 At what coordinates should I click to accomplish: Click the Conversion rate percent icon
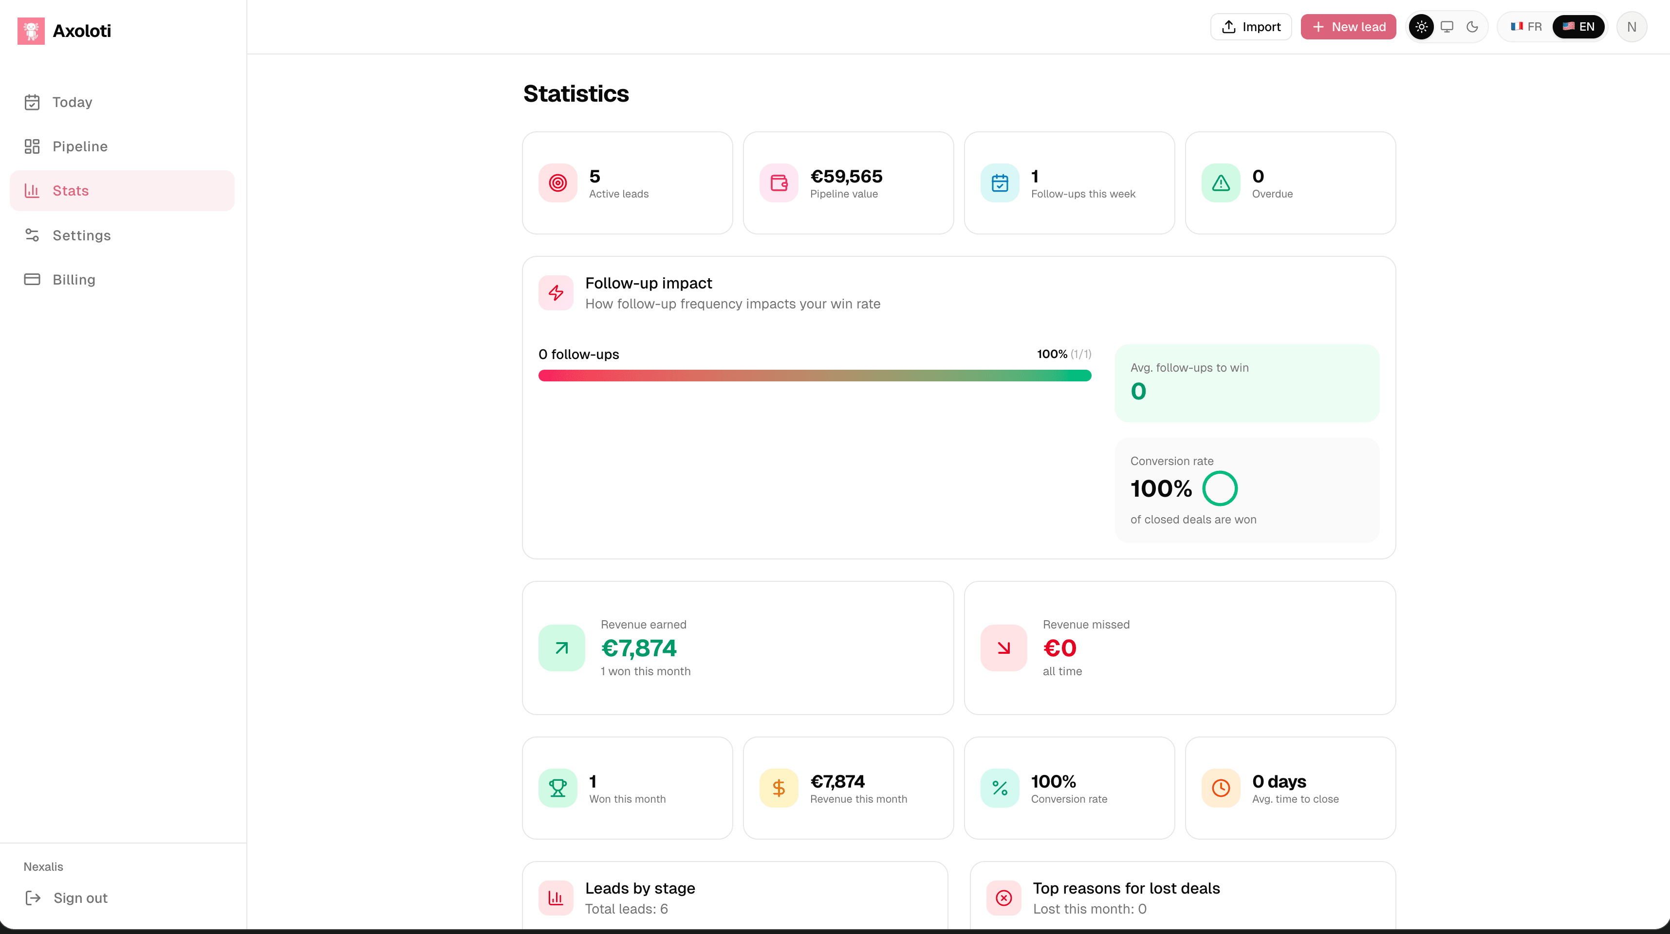tap(1000, 788)
